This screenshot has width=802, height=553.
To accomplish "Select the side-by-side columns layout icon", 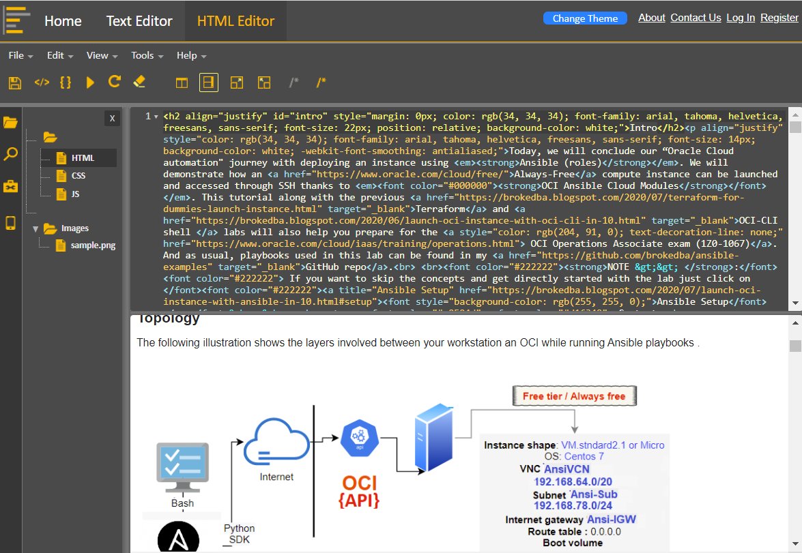I will (x=182, y=83).
